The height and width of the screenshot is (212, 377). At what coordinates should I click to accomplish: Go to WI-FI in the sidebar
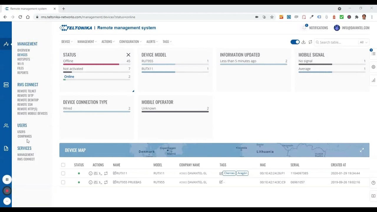(x=21, y=64)
